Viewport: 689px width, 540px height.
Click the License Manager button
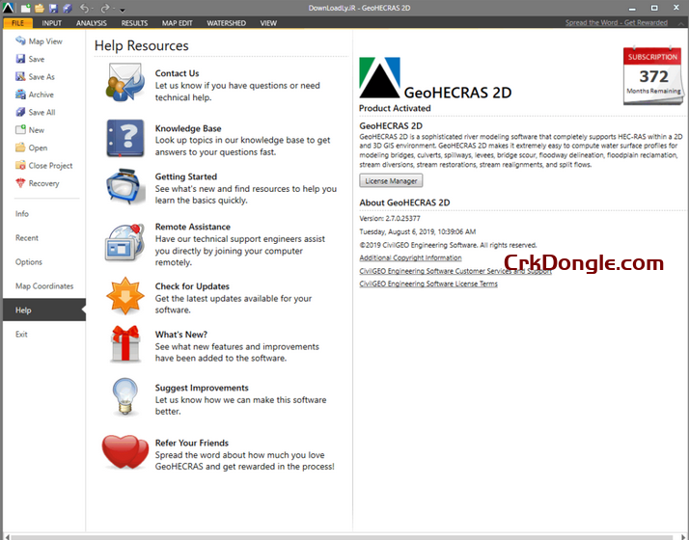(391, 181)
